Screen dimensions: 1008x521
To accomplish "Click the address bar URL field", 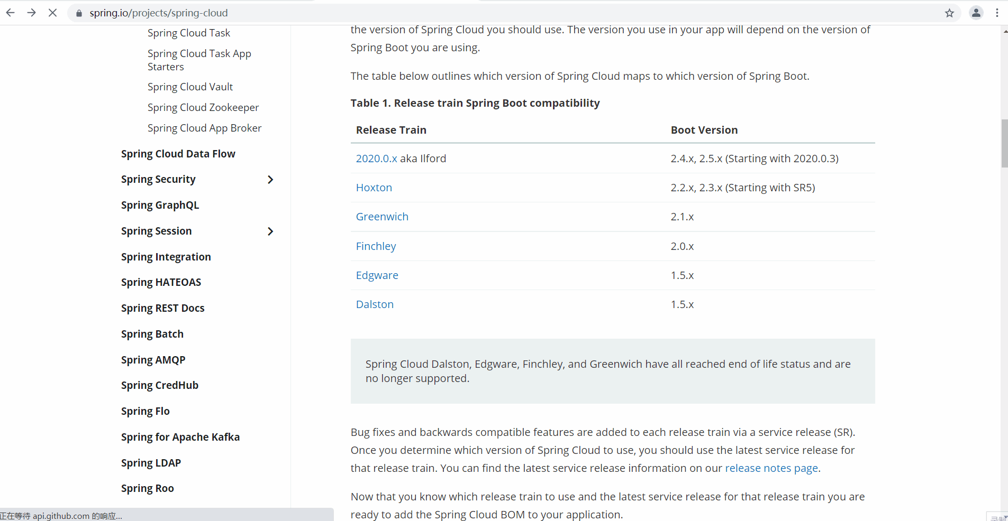I will tap(476, 13).
